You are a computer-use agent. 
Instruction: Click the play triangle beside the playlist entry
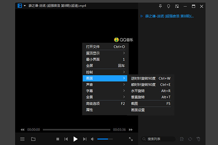coord(142,16)
